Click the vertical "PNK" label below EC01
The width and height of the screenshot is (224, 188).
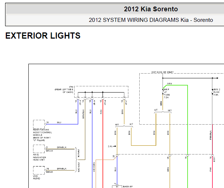[211, 169]
